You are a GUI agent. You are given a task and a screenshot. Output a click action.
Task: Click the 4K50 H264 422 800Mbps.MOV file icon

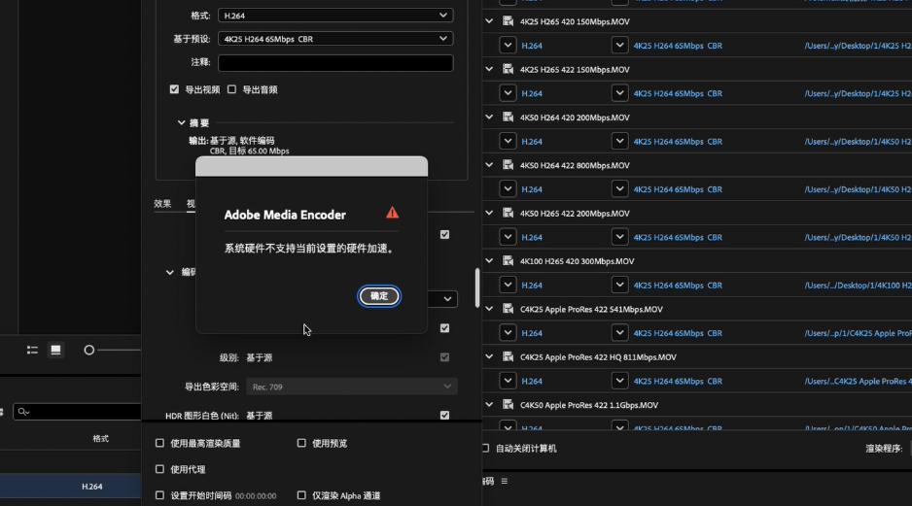click(508, 165)
